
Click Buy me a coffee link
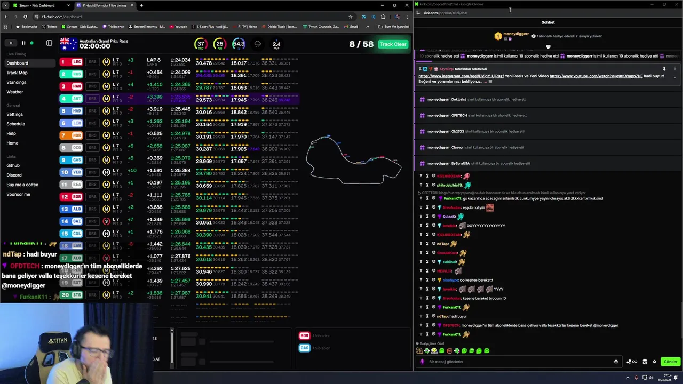[22, 185]
